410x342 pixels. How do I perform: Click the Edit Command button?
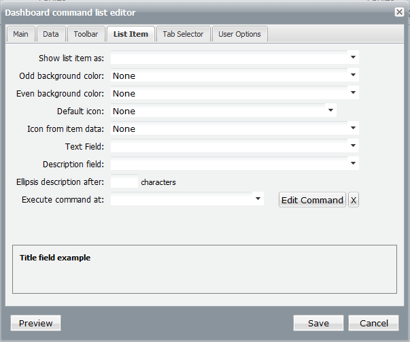[x=312, y=200]
